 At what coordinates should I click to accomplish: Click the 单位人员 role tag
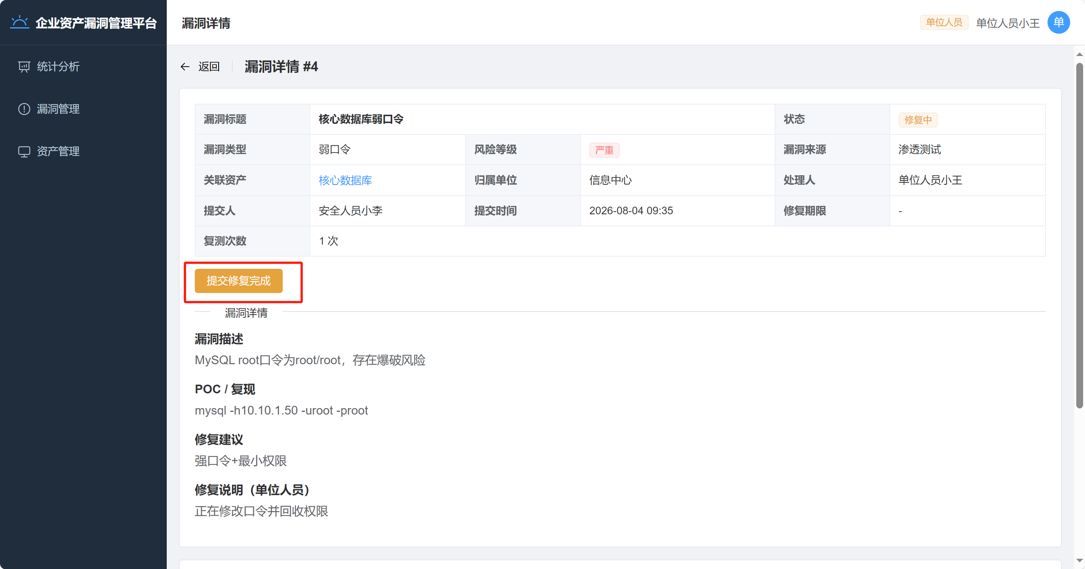click(944, 22)
